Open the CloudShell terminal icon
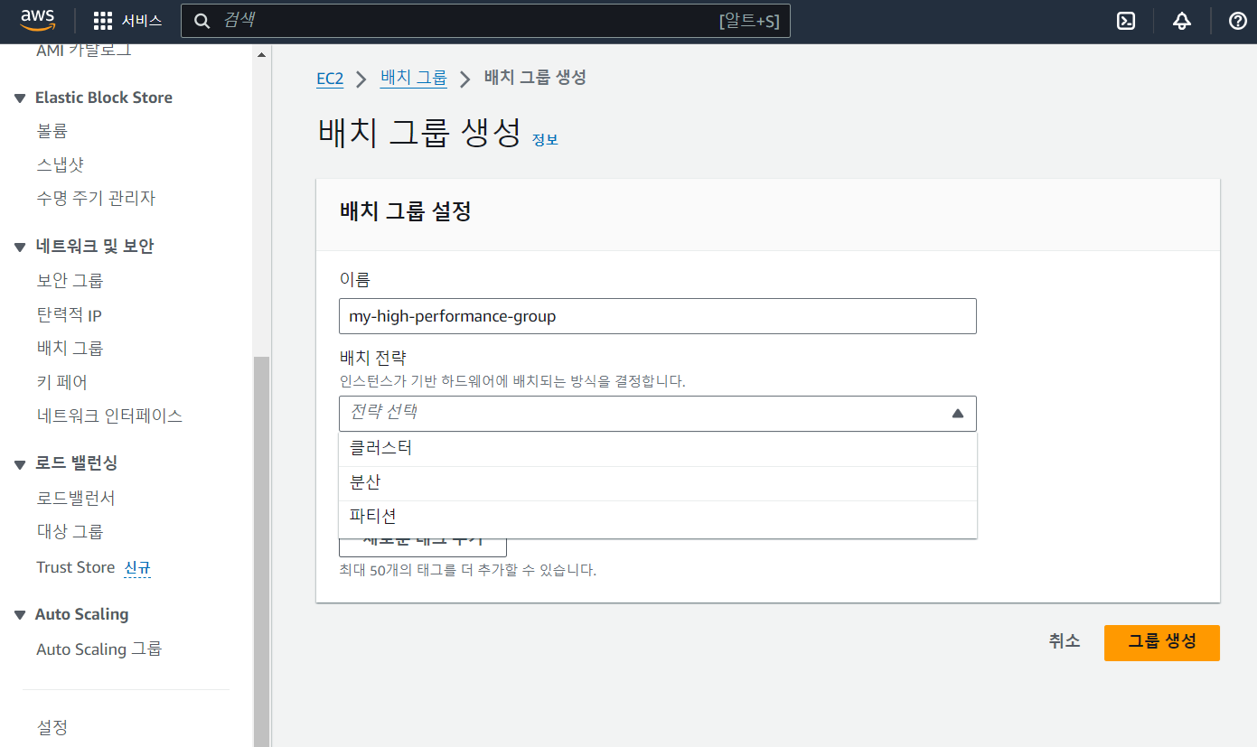The height and width of the screenshot is (747, 1257). coord(1126,21)
